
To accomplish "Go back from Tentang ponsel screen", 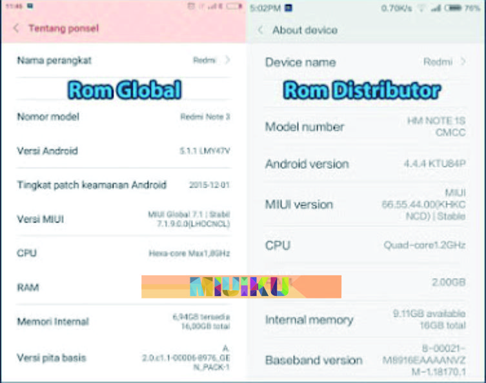I will [16, 28].
